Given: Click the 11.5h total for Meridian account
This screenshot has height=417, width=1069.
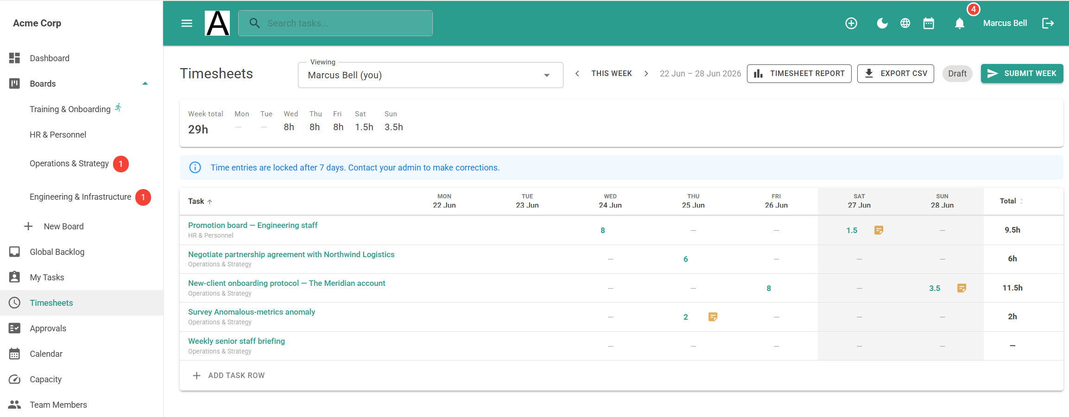Looking at the screenshot, I should pyautogui.click(x=1012, y=288).
